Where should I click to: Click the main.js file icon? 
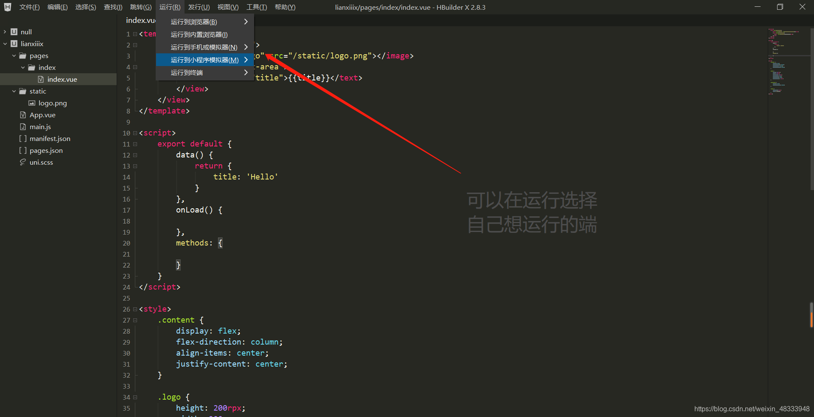coord(23,127)
